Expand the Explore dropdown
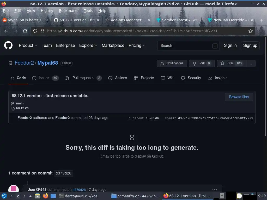The image size is (267, 200). [88, 46]
